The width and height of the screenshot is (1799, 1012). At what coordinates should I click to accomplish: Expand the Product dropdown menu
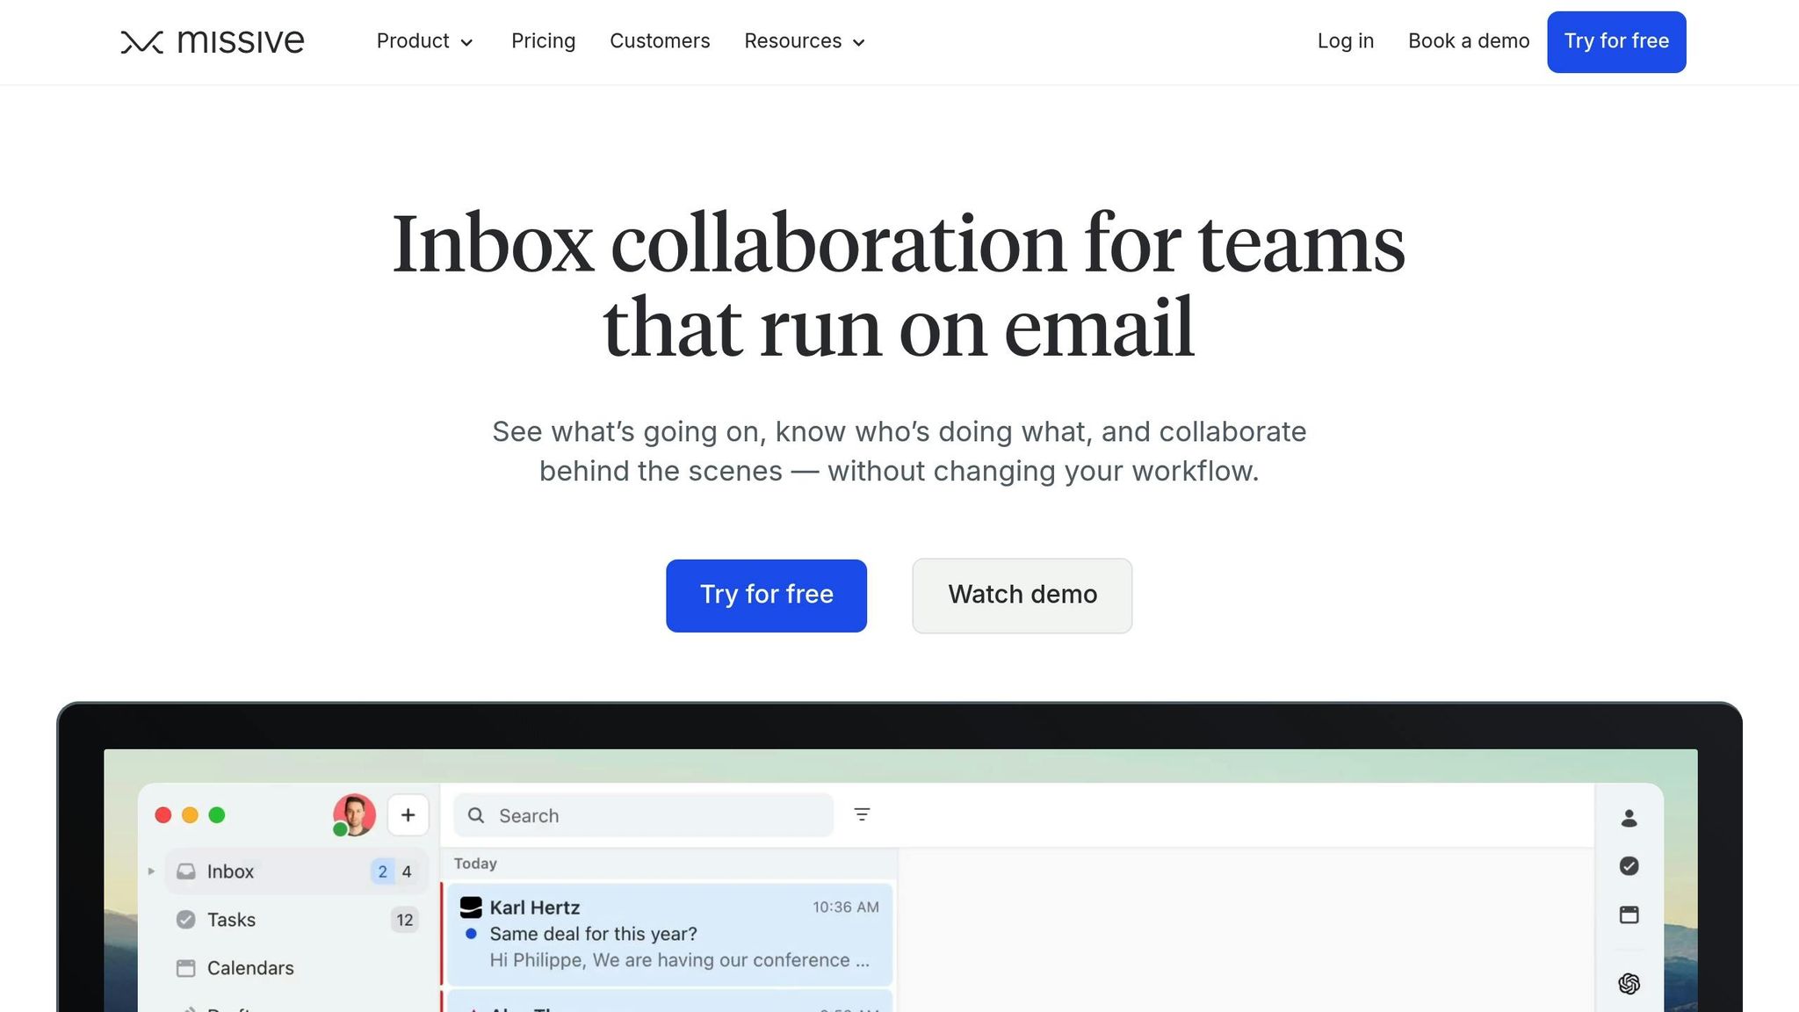(424, 41)
